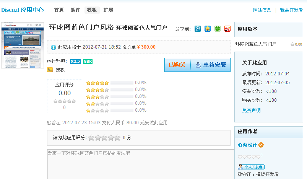Click the 已购买 button
Viewport: 307px width, 179px height.
click(177, 65)
